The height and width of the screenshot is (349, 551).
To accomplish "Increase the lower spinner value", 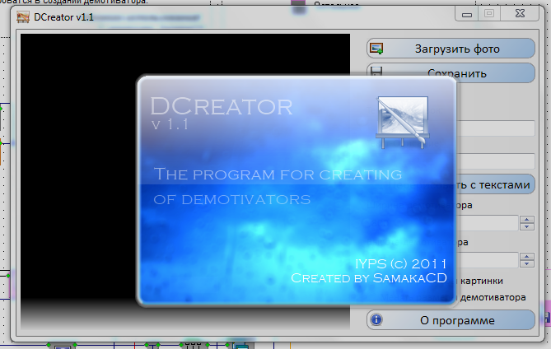I will click(525, 256).
